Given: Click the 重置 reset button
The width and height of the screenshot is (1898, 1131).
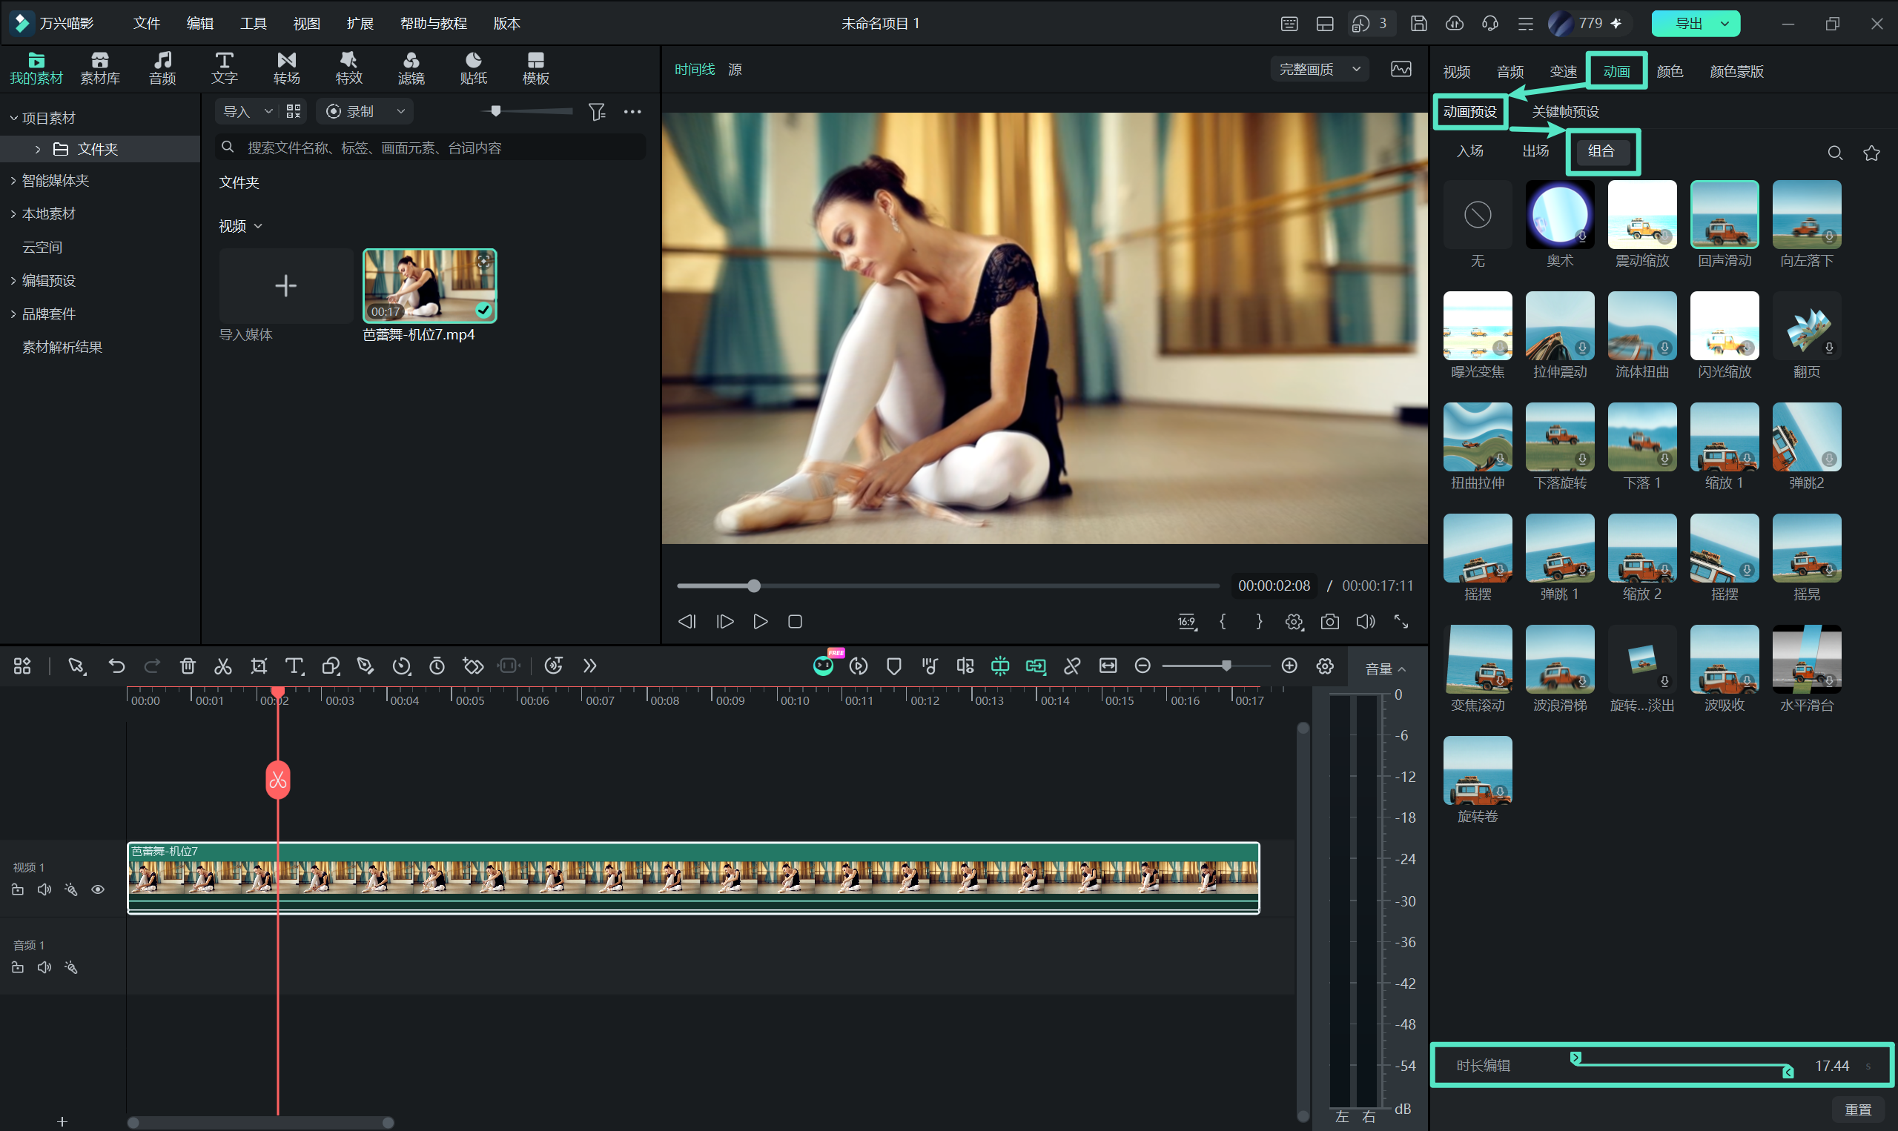Looking at the screenshot, I should tap(1858, 1110).
